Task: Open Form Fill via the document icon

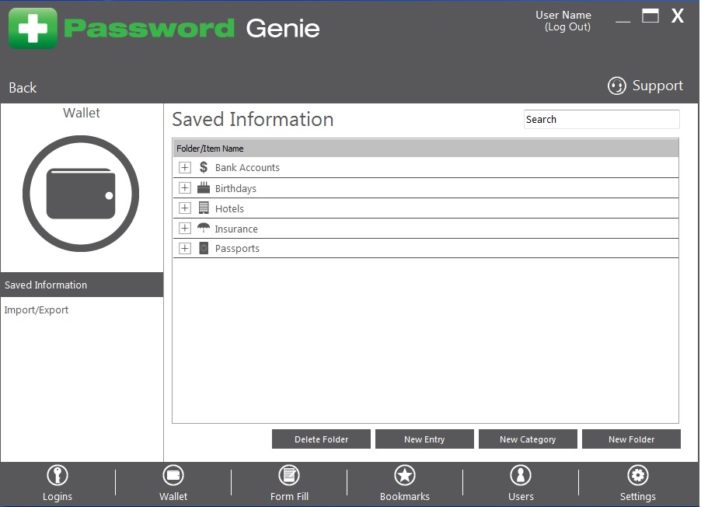Action: [289, 475]
